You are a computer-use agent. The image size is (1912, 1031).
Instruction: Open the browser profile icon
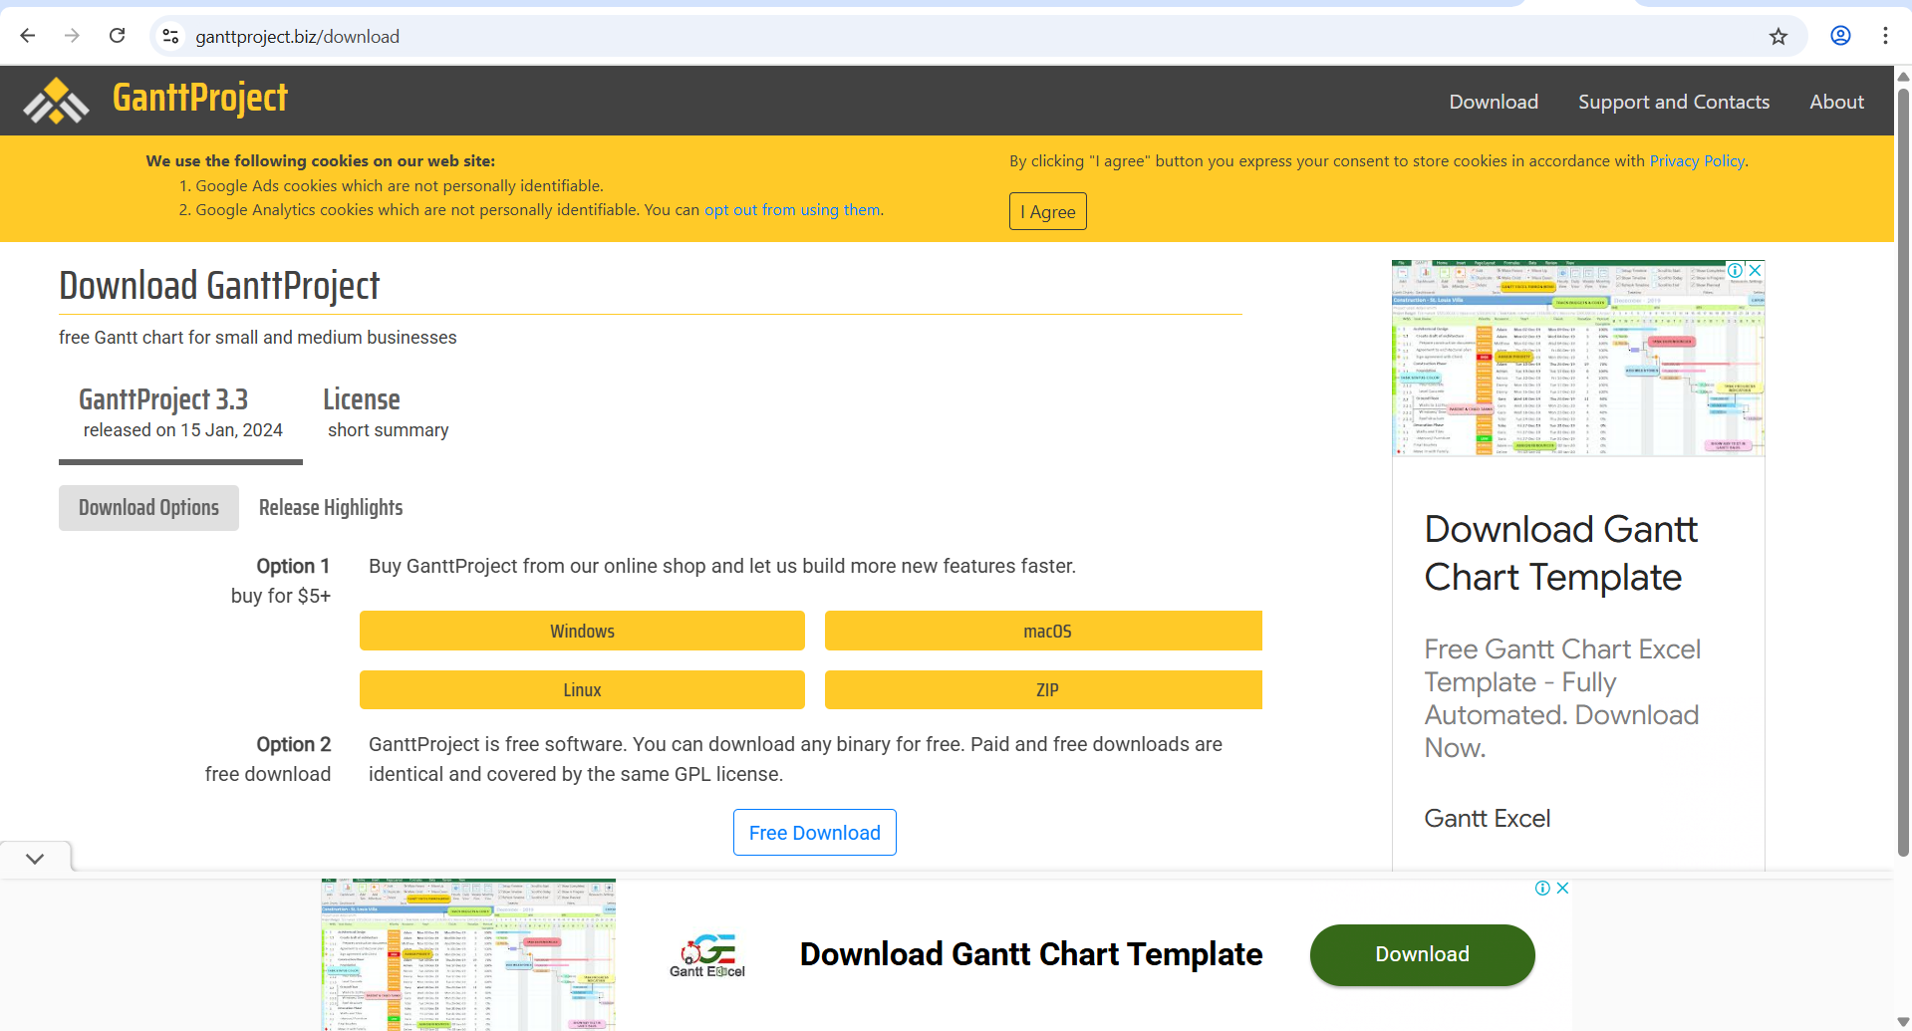pos(1840,36)
